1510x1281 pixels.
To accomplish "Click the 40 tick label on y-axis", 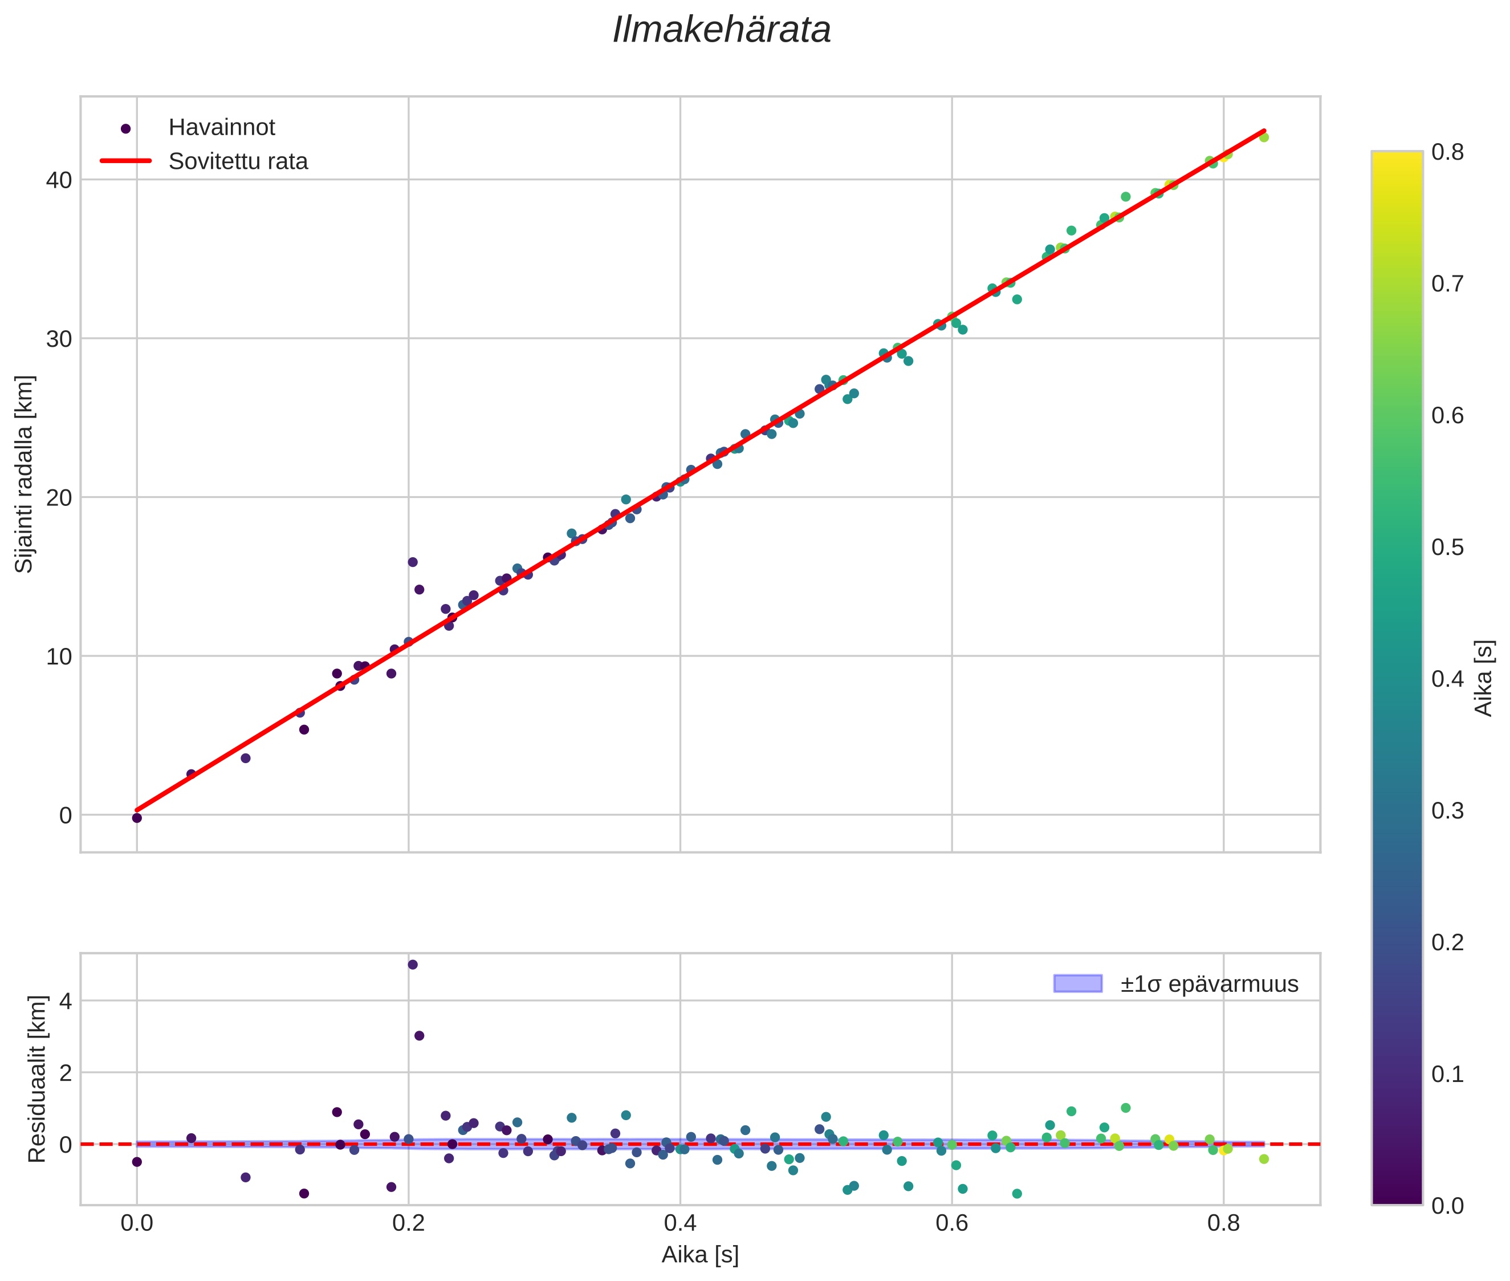I will 59,180.
